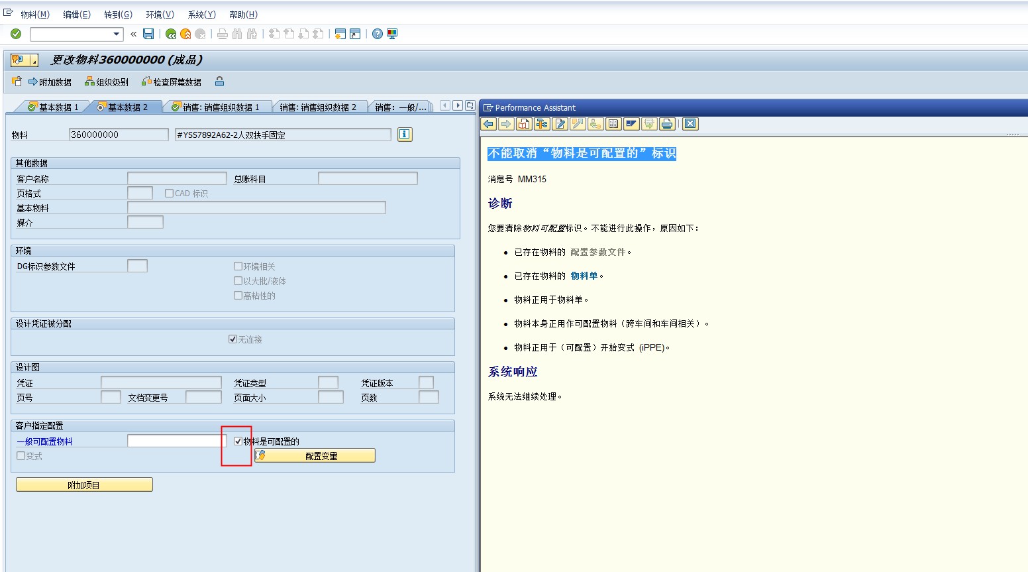This screenshot has height=572, width=1028.
Task: Follow the 配置参数文件 link in the diagnosis
Action: pyautogui.click(x=597, y=252)
